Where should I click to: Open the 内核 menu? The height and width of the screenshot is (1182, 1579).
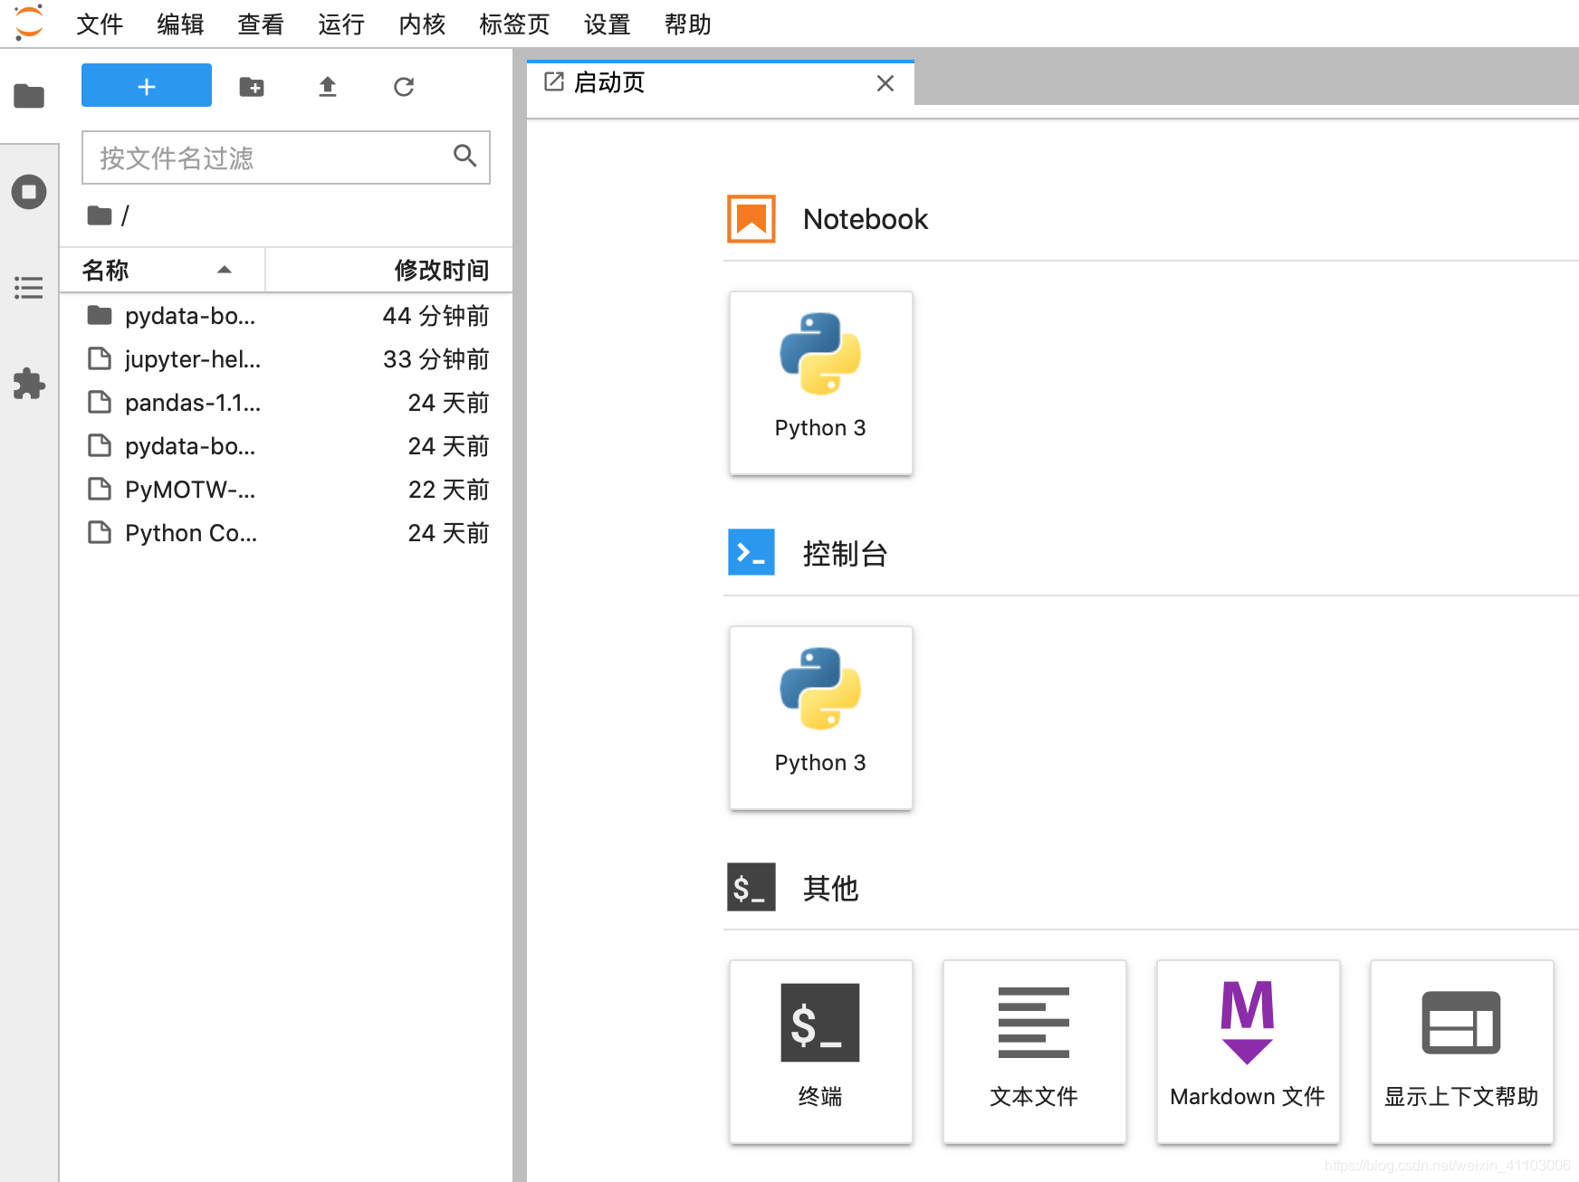421,24
